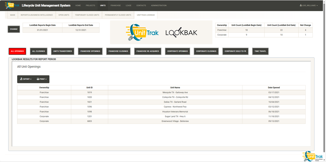This screenshot has height=162, width=326.
Task: Open the Export dropdown
Action: (x=26, y=79)
